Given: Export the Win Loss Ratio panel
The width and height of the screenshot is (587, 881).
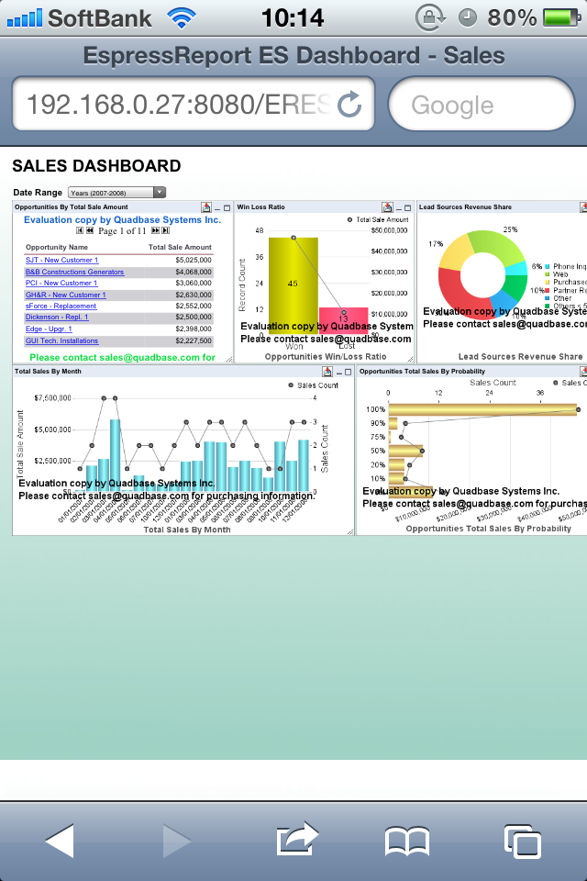Looking at the screenshot, I should [386, 207].
